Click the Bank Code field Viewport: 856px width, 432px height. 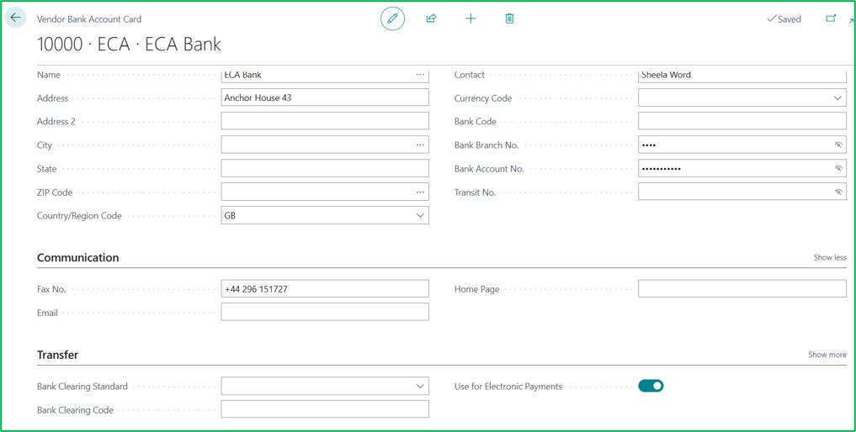coord(742,121)
